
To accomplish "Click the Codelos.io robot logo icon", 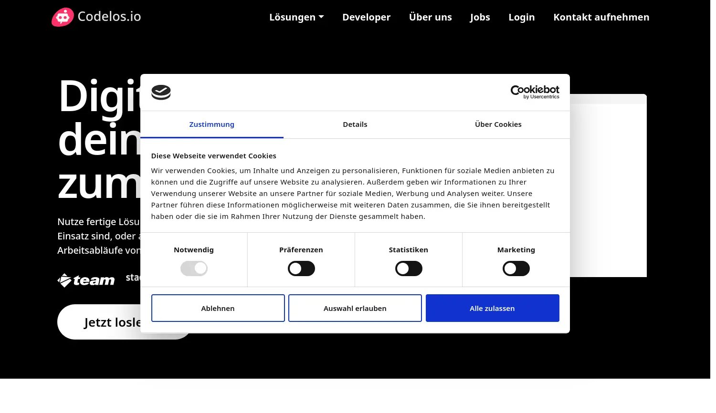I will [x=63, y=17].
